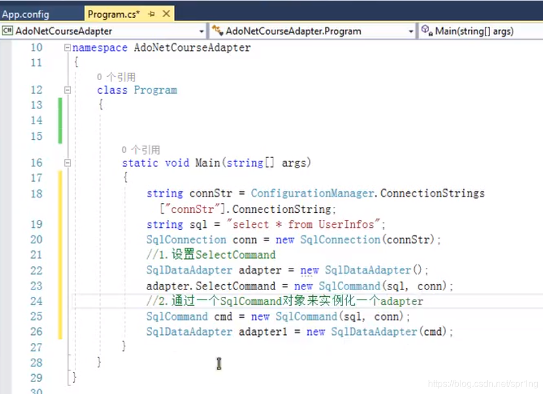This screenshot has height=394, width=543.
Task: Click the comment //1. 设置SelectCommand
Action: pyautogui.click(x=211, y=255)
